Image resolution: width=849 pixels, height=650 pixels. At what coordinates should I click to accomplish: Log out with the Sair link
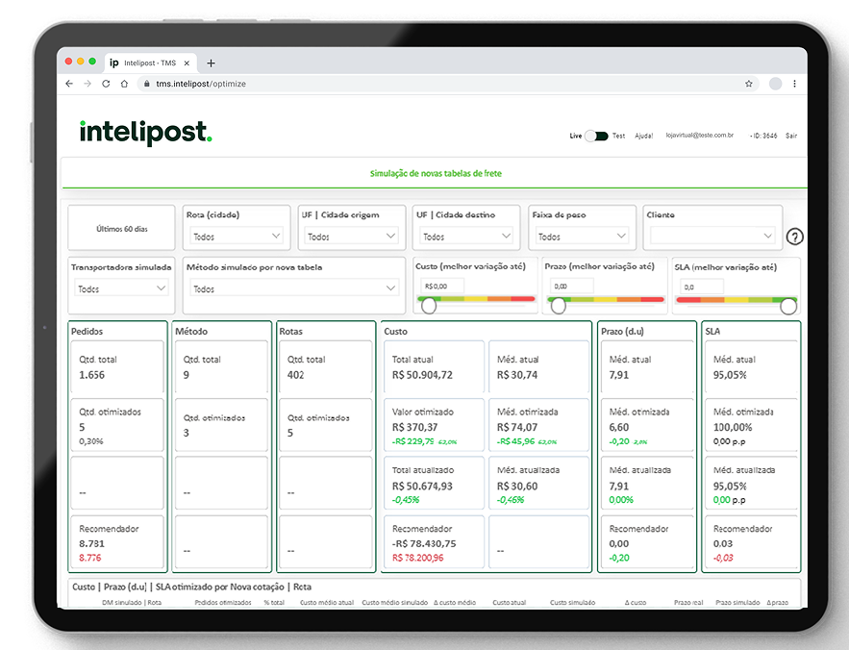791,136
